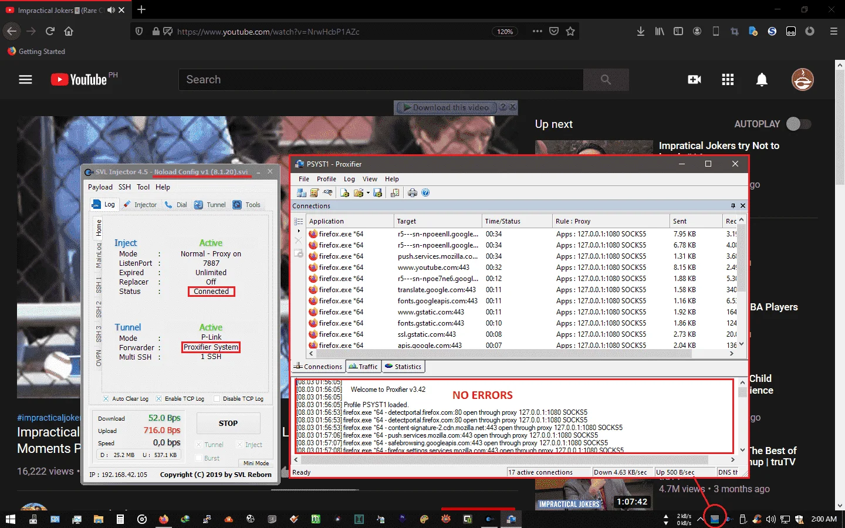Toggle Burst checkbox in SVL Injector
This screenshot has width=845, height=528.
click(x=198, y=458)
